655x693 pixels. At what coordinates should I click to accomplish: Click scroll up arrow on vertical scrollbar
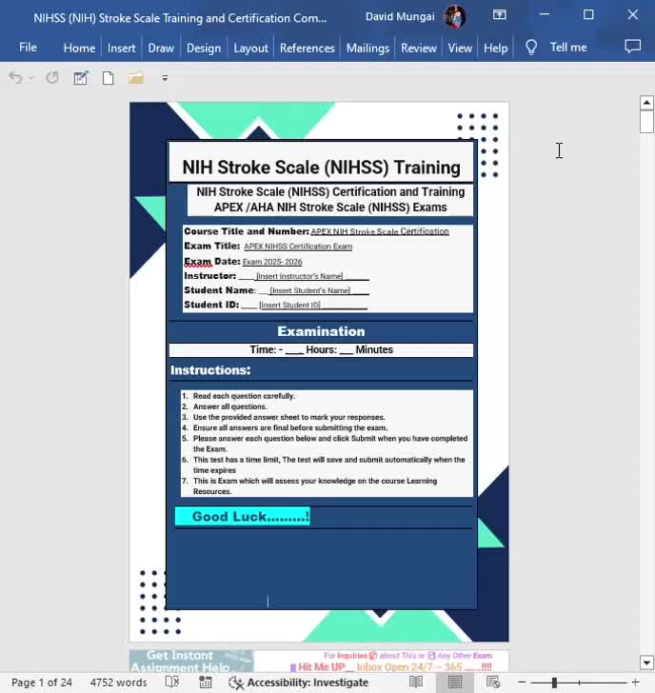[x=646, y=103]
